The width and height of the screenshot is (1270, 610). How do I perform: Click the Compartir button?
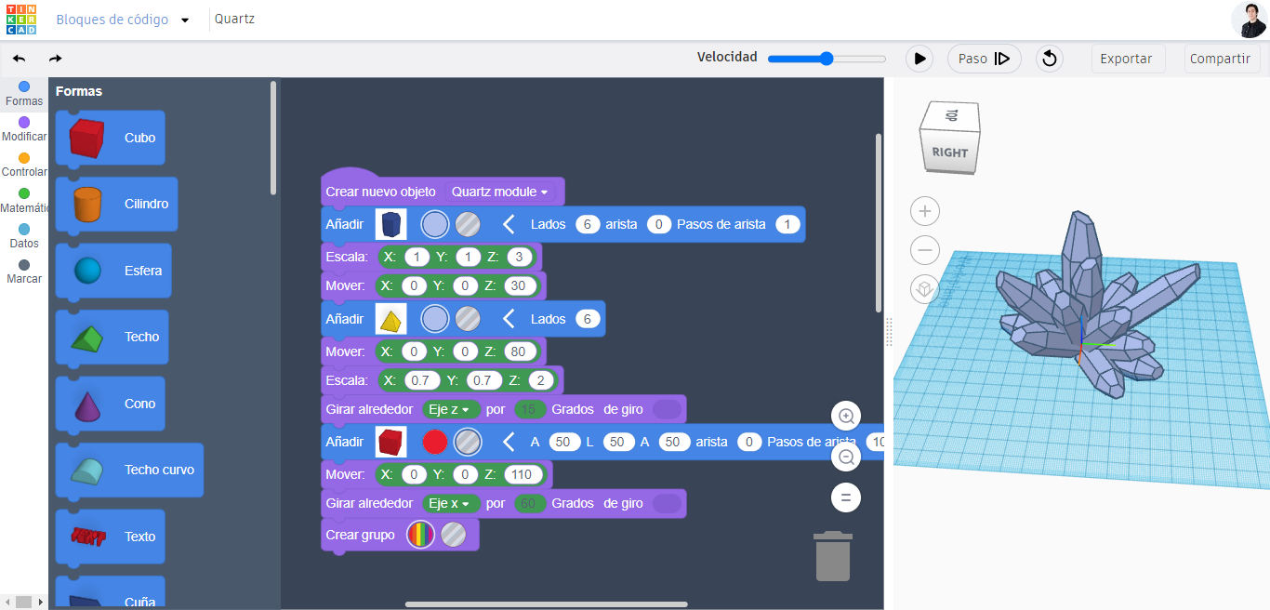click(x=1220, y=59)
